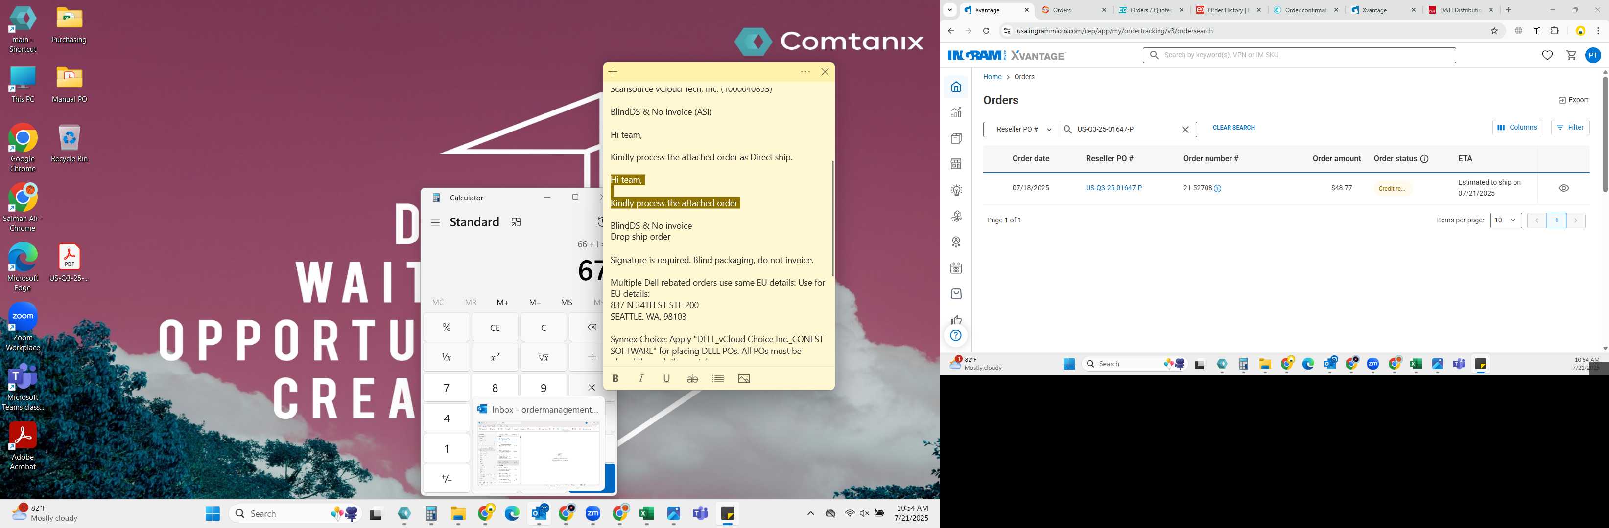Viewport: 1609px width, 528px height.
Task: Open Chrome three-dot menu
Action: [1598, 31]
